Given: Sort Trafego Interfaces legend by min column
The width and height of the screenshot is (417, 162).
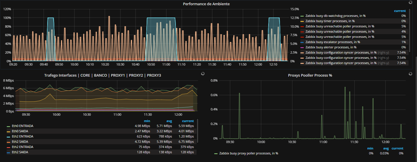Looking at the screenshot, I should point(147,121).
